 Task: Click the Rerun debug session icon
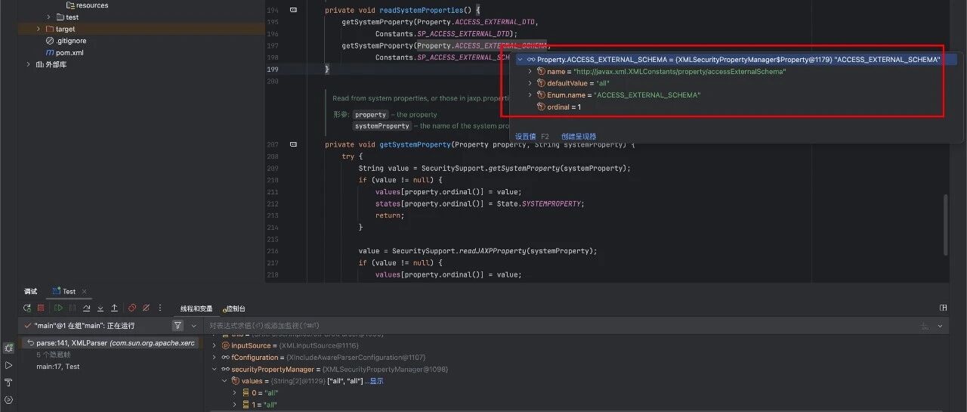27,308
